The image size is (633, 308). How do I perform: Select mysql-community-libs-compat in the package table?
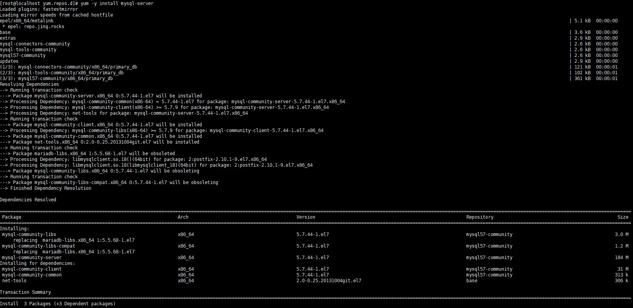tap(39, 246)
